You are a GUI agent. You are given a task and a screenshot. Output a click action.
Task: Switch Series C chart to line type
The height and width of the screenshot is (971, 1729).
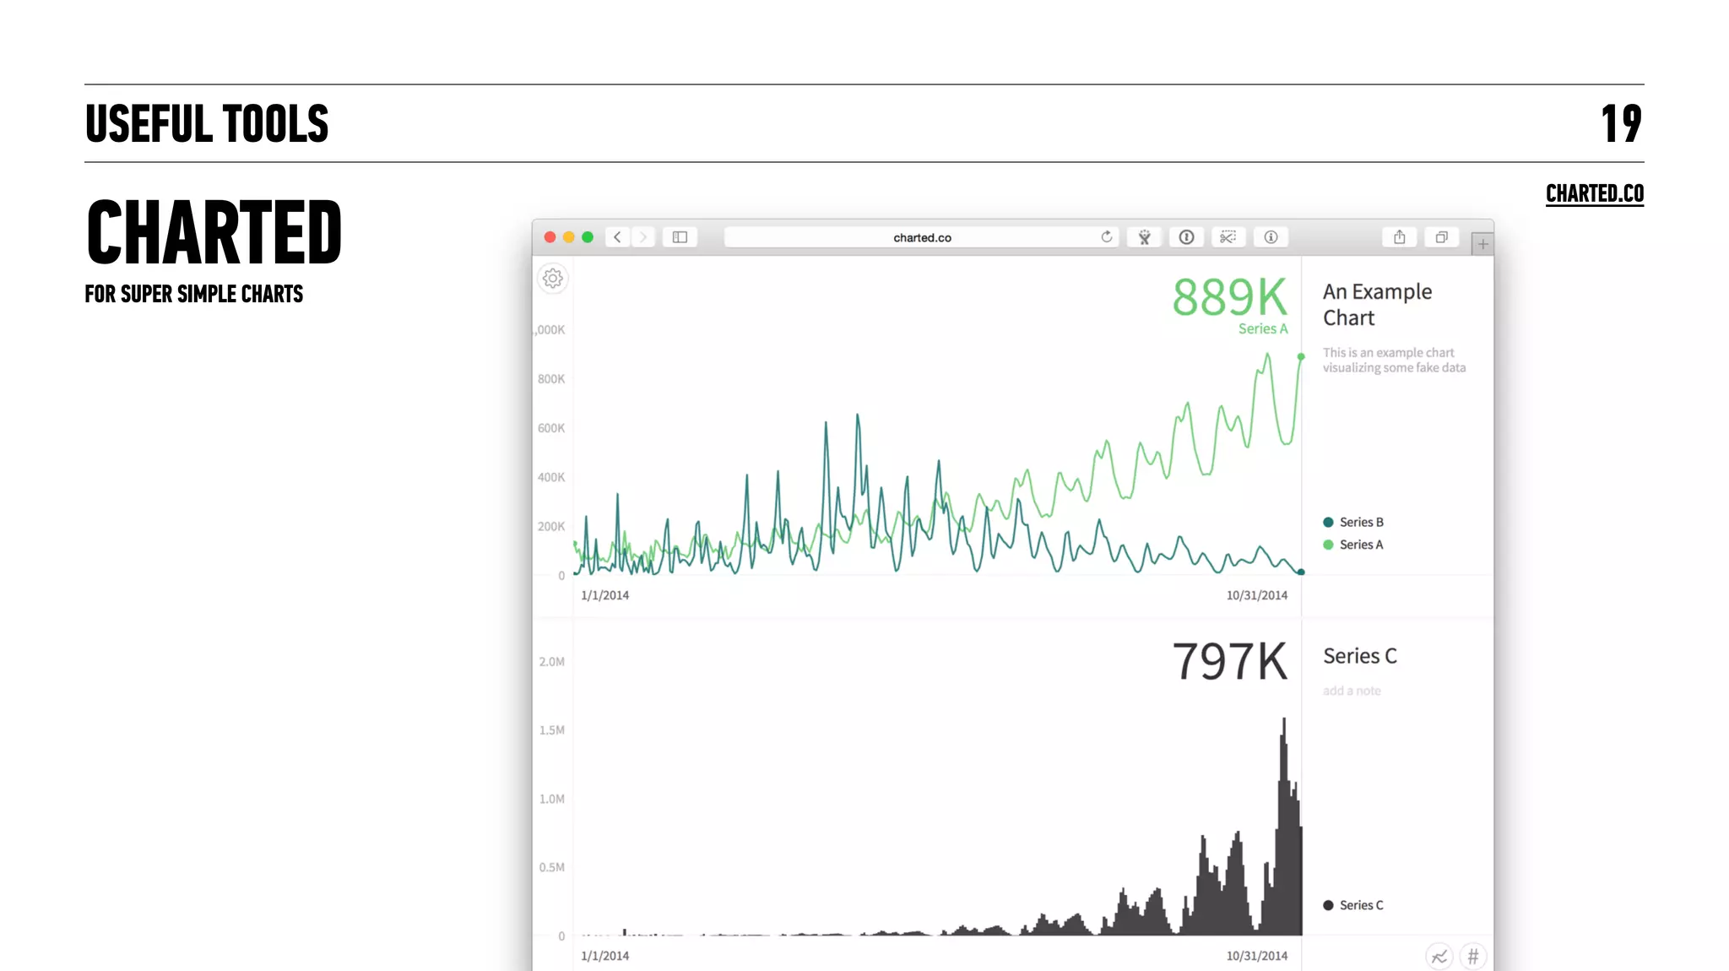coord(1439,957)
